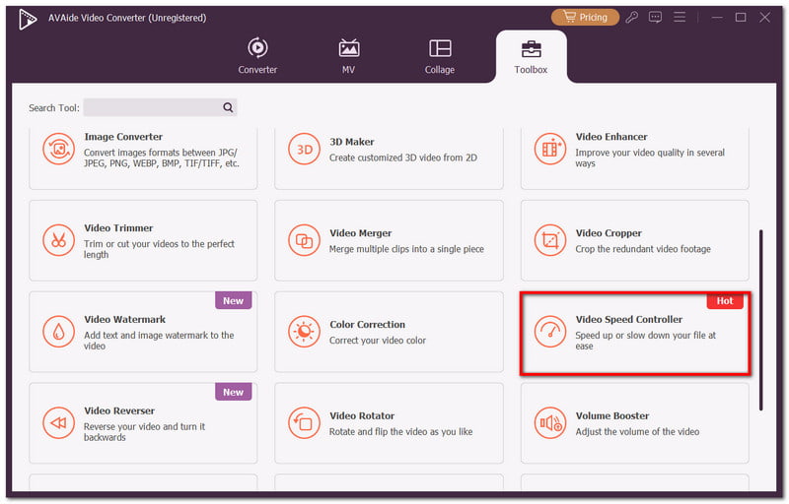Viewport: 789px width, 504px height.
Task: Open the Video Rotator title
Action: pos(362,416)
